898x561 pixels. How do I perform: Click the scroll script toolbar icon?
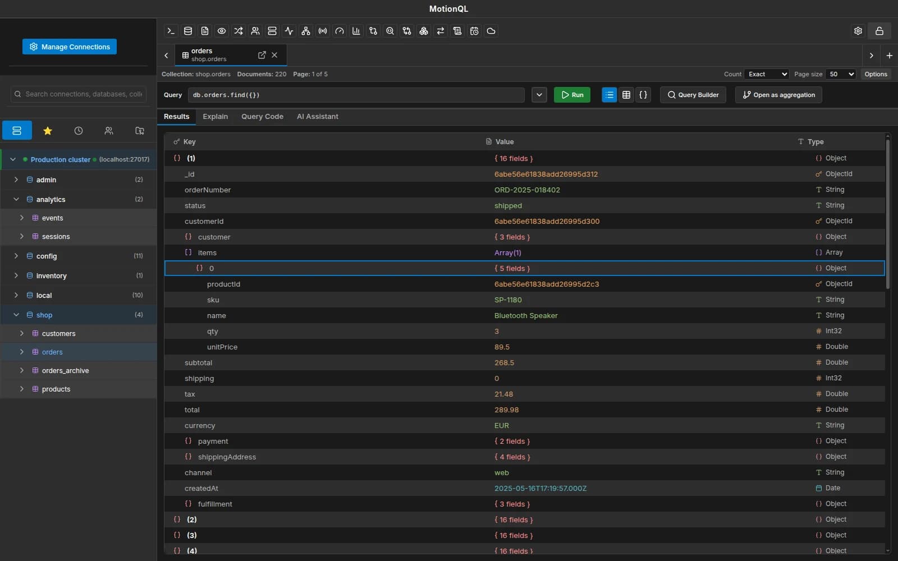click(457, 31)
